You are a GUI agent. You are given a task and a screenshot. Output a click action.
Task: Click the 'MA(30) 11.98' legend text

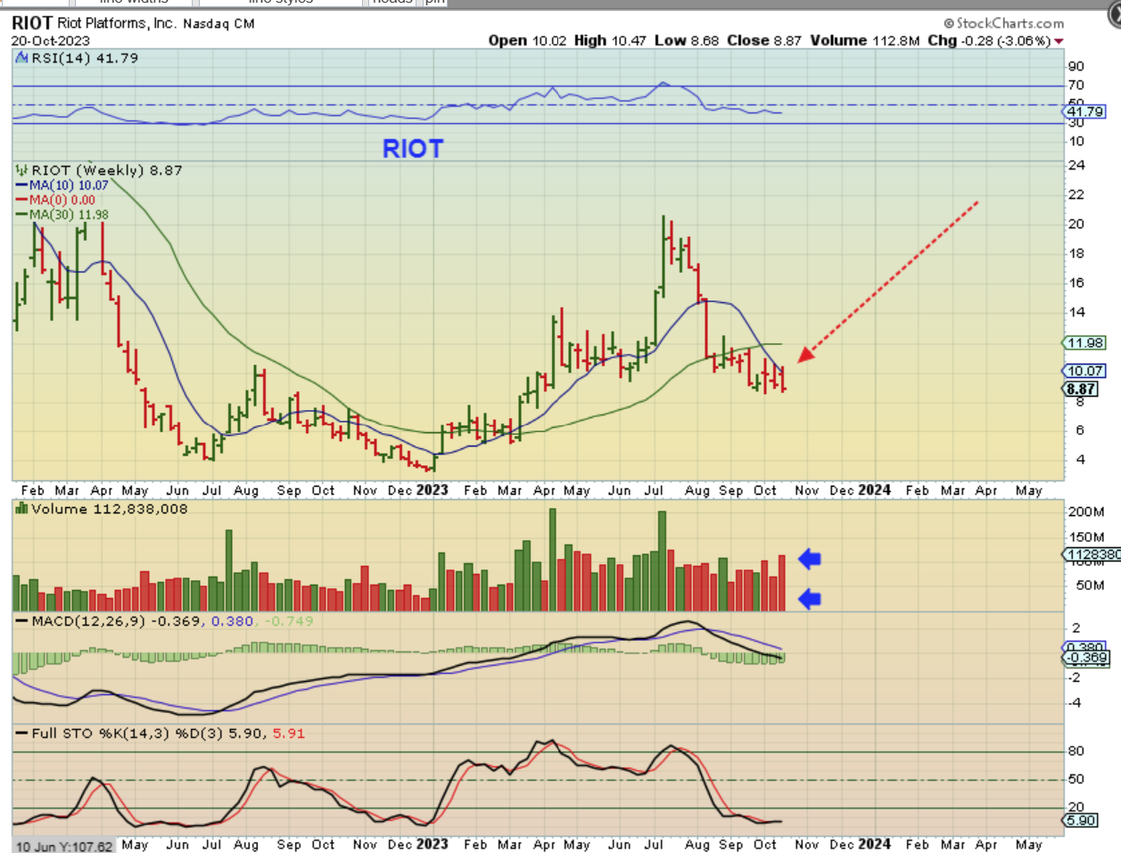[x=69, y=214]
